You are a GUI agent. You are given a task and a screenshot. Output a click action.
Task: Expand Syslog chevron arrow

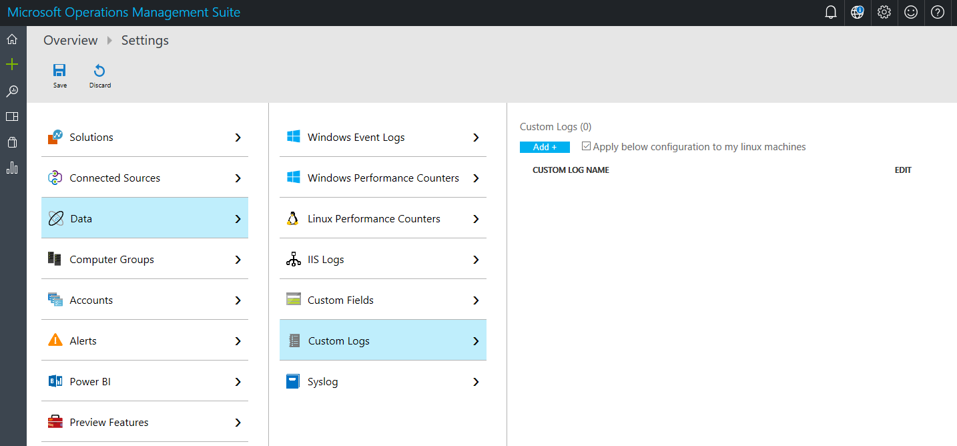coord(476,382)
